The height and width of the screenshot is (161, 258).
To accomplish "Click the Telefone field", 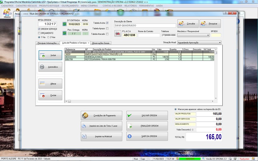I will 169,35.
